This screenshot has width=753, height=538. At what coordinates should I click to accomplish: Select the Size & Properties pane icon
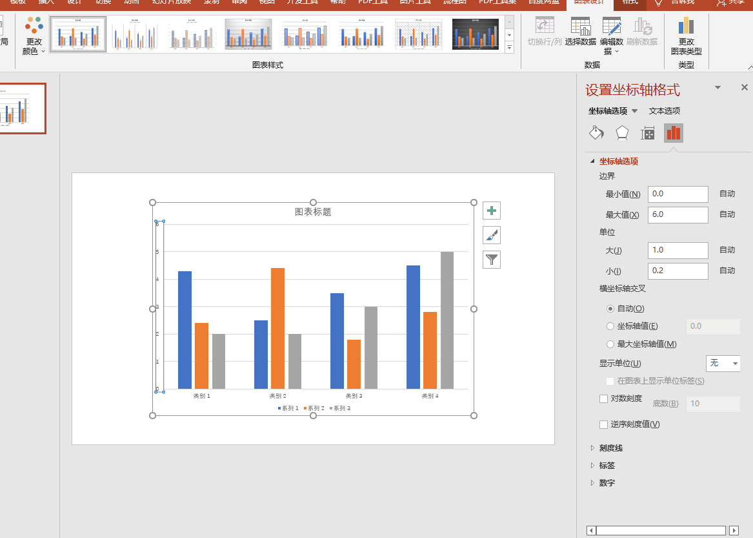[647, 133]
